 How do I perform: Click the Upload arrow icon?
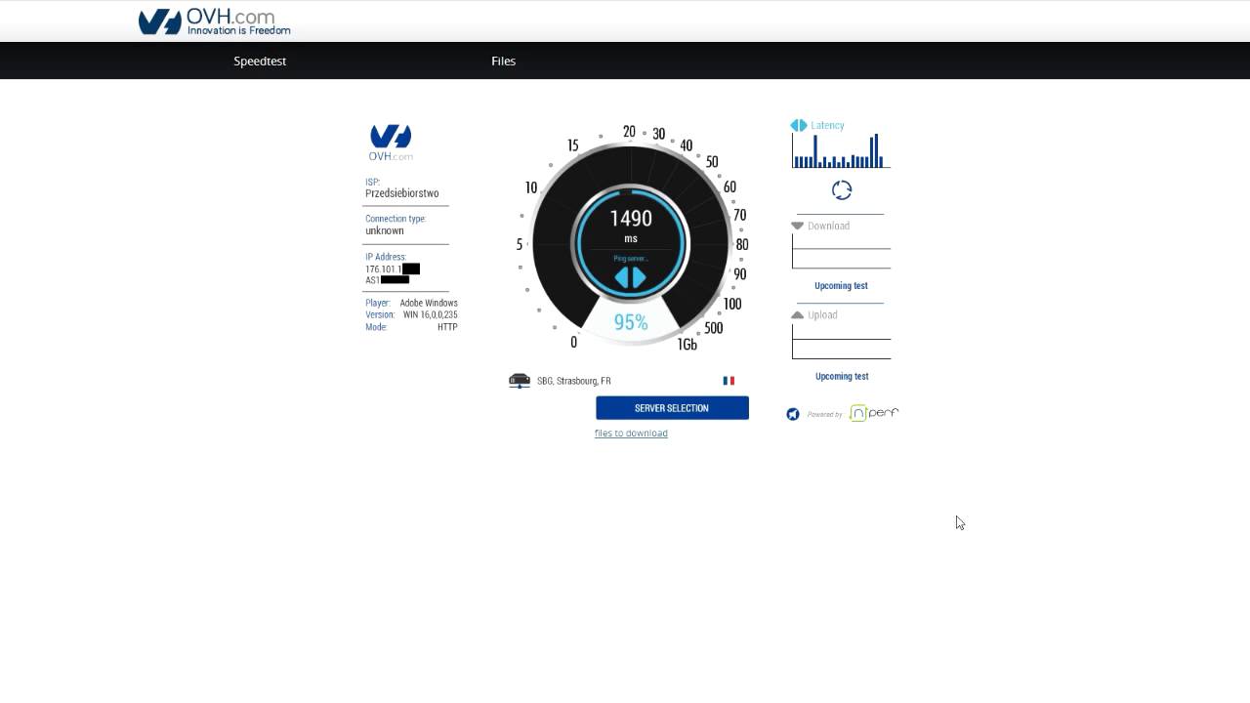(x=798, y=315)
